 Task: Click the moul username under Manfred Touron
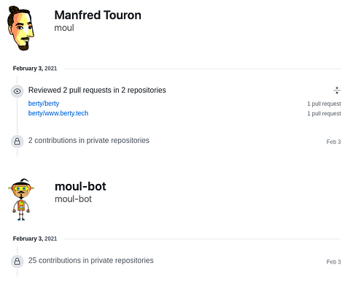64,28
